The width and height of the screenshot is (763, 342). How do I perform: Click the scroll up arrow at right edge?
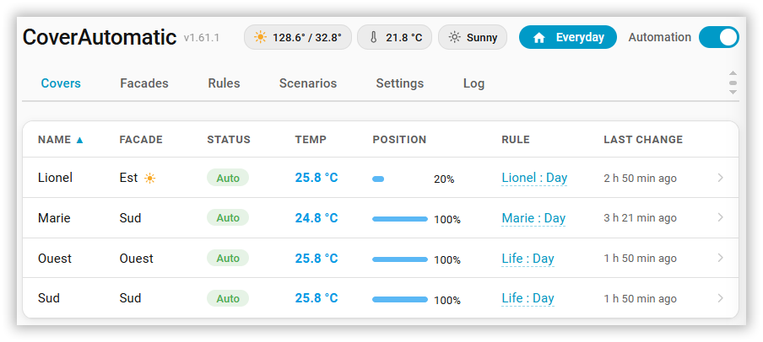[x=733, y=73]
